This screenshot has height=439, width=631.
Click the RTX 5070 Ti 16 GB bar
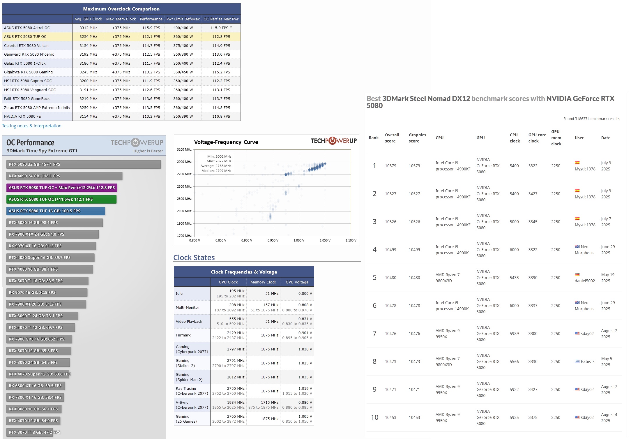pyautogui.click(x=47, y=281)
